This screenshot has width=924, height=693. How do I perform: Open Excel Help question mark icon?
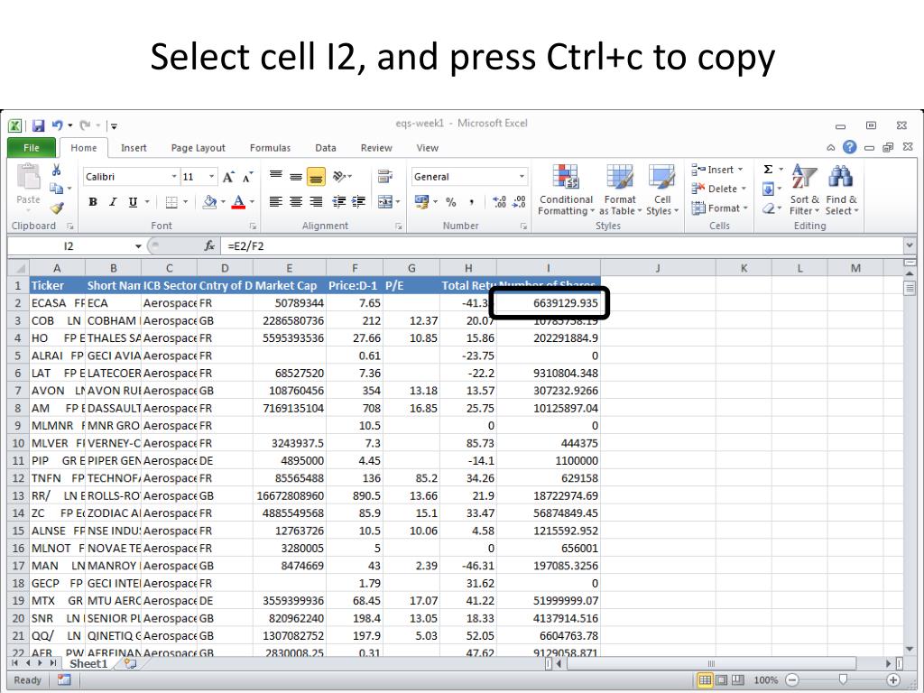point(849,147)
